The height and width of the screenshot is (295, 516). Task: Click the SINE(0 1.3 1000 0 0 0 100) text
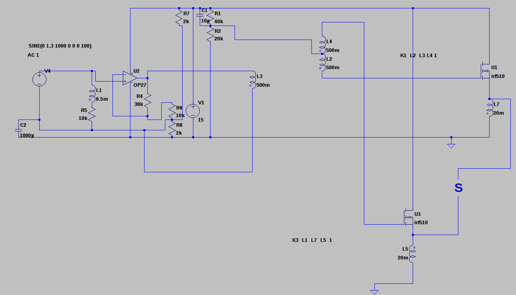(60, 46)
